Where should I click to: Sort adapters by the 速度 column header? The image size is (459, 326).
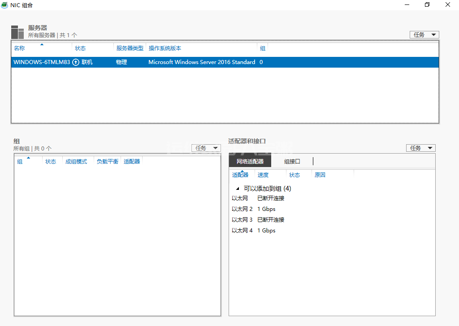pos(263,175)
